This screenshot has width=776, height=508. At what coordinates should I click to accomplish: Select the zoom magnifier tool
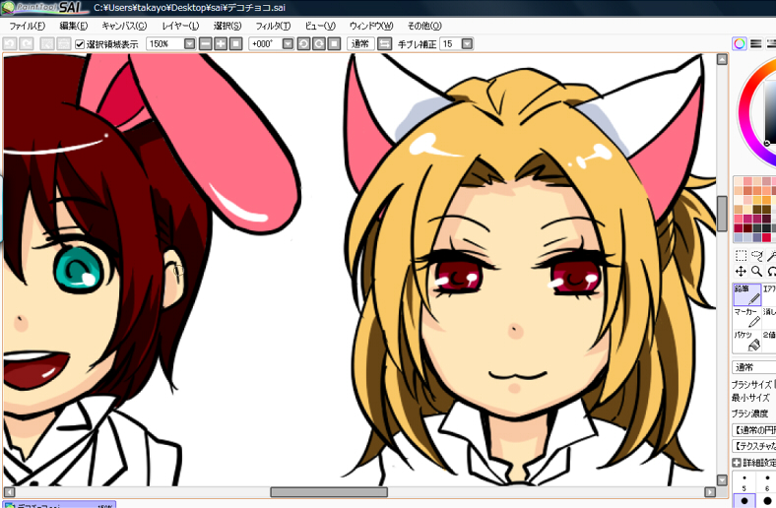[x=757, y=271]
